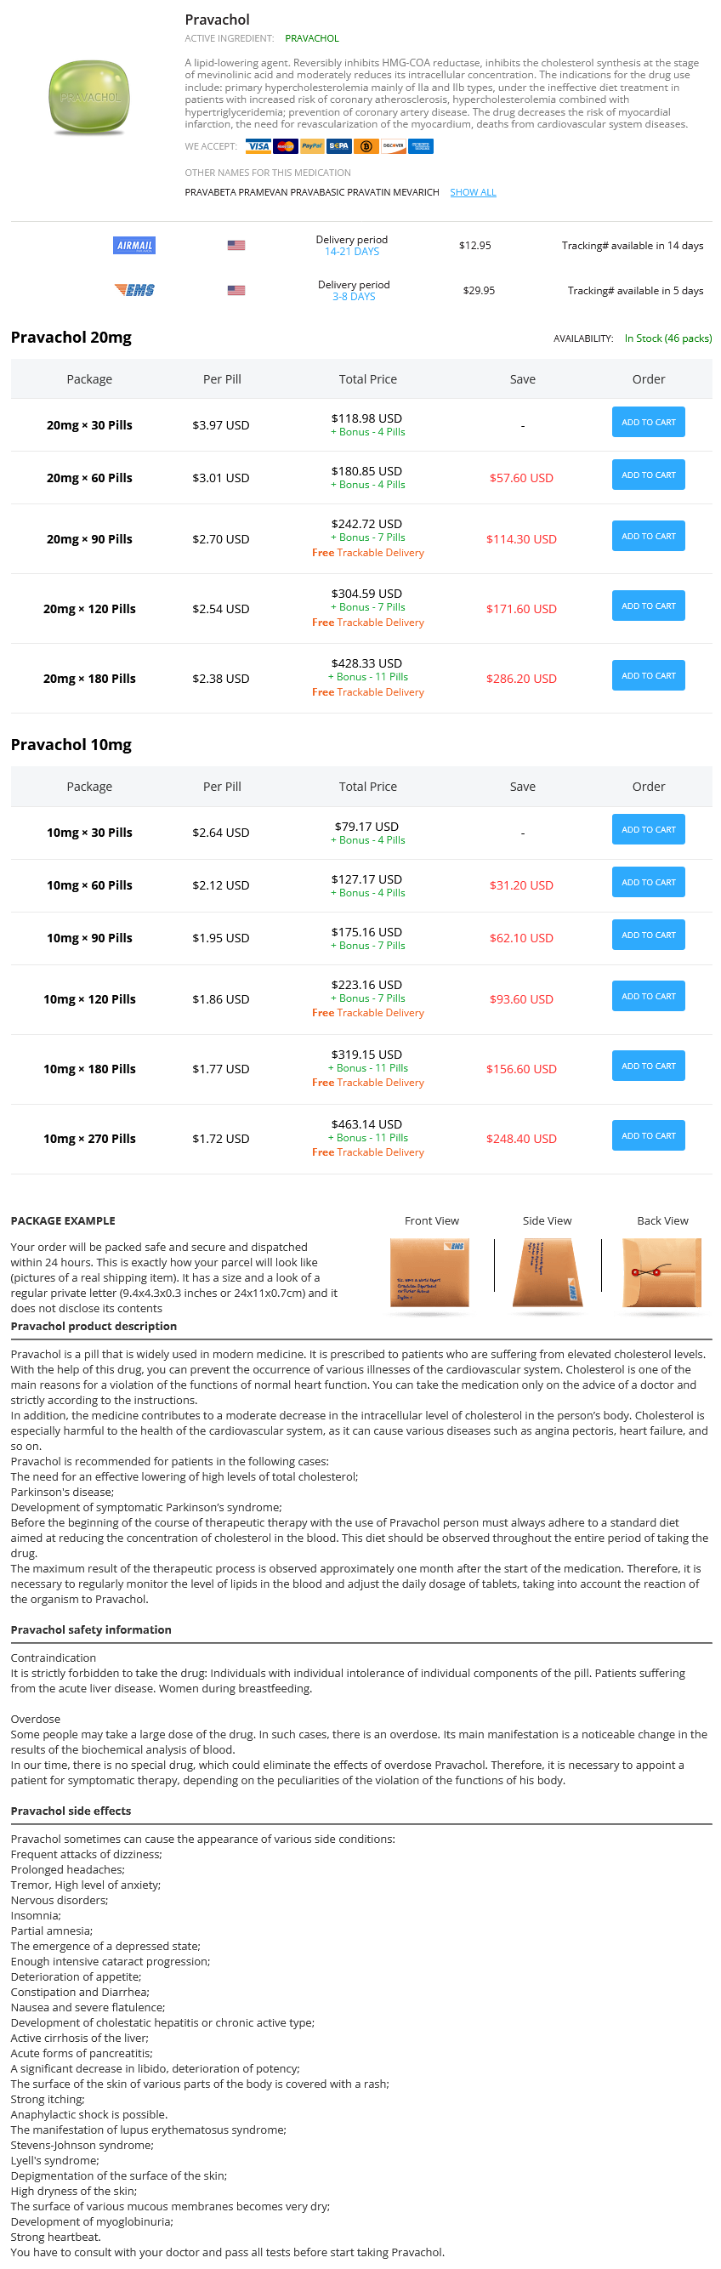Click the Discover card icon
This screenshot has height=2269, width=721.
click(x=394, y=146)
